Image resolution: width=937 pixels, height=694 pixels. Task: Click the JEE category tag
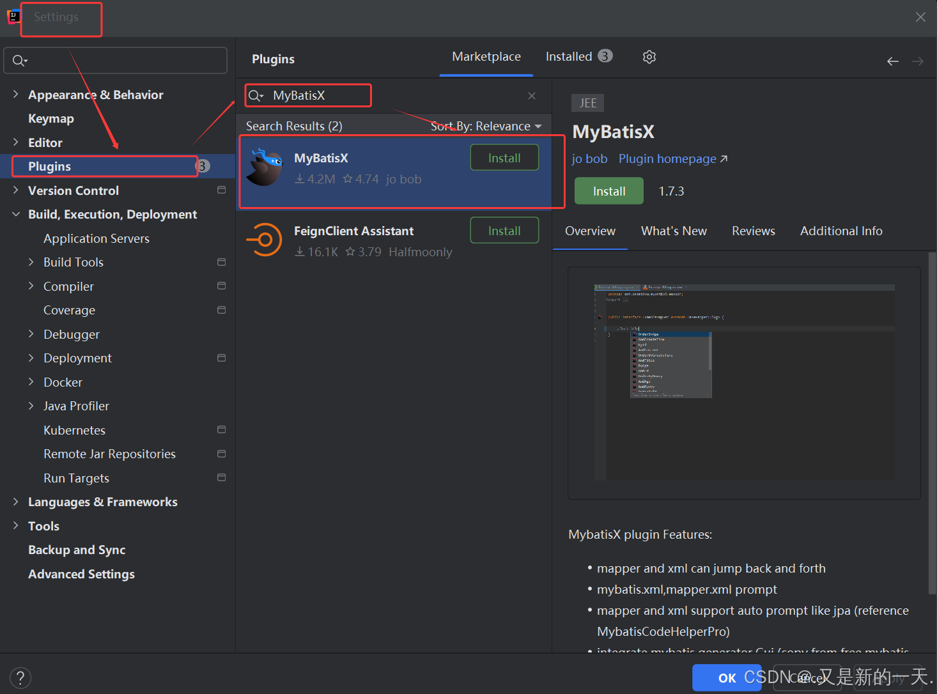[587, 103]
